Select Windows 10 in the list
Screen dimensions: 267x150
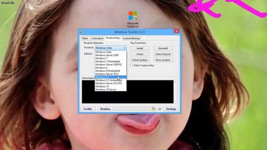111,86
